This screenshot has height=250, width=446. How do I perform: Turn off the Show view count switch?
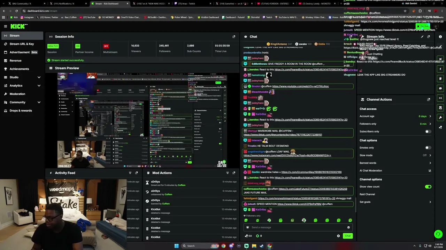pos(428,187)
